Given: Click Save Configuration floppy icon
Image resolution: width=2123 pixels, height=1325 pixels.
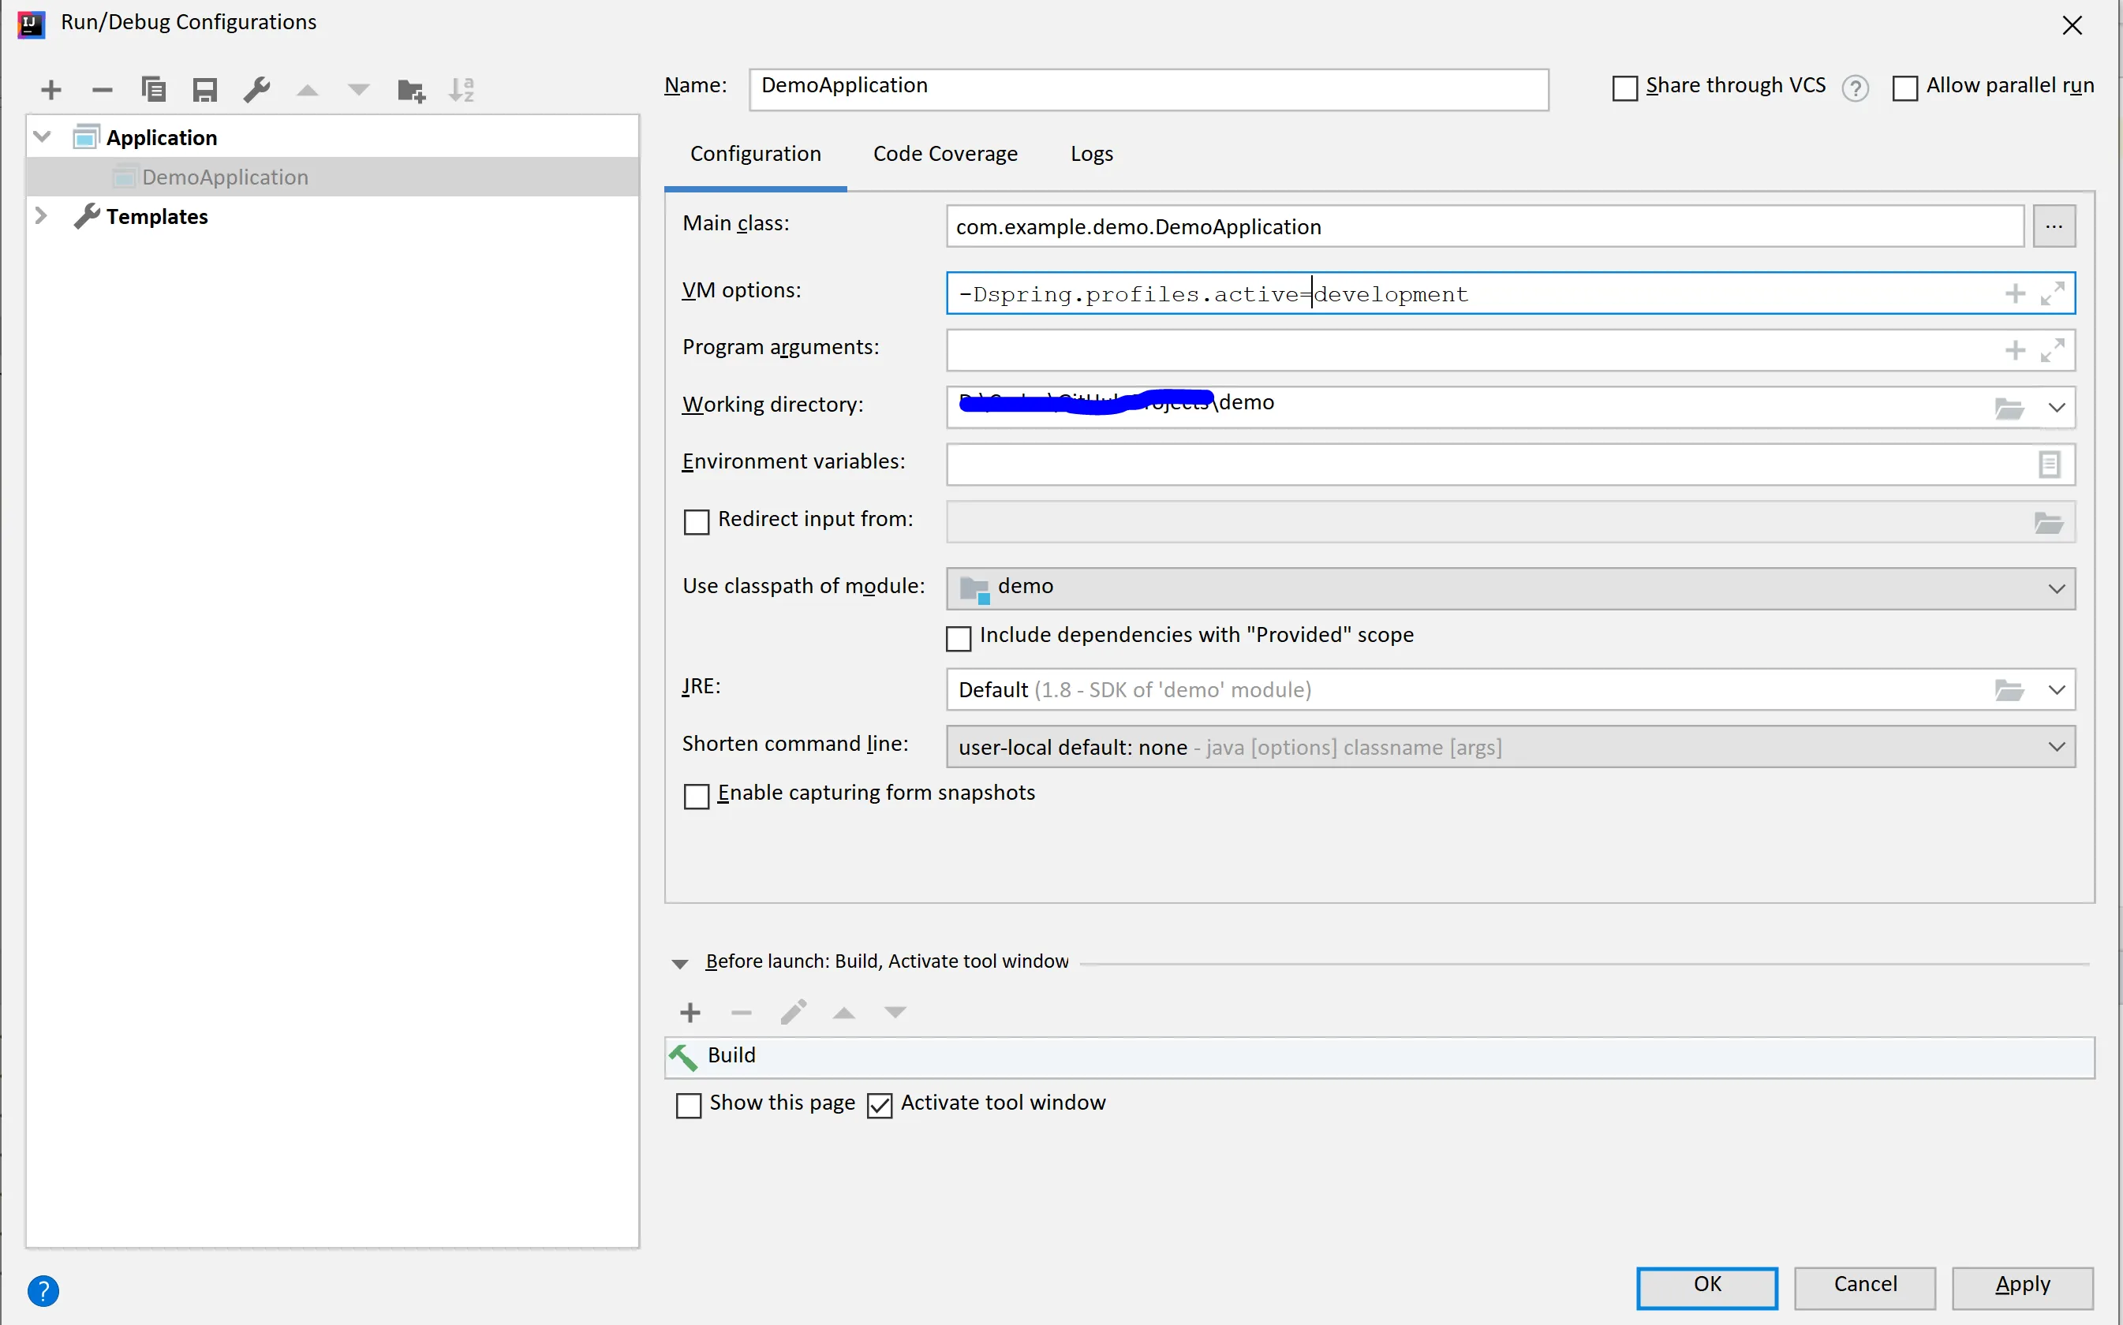Looking at the screenshot, I should coord(205,89).
